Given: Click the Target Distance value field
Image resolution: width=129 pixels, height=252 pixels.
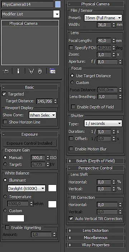Looking at the screenshot, I should point(45,101).
